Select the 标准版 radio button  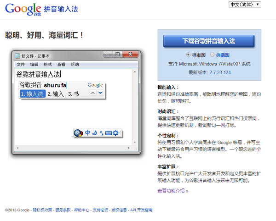coord(188,55)
